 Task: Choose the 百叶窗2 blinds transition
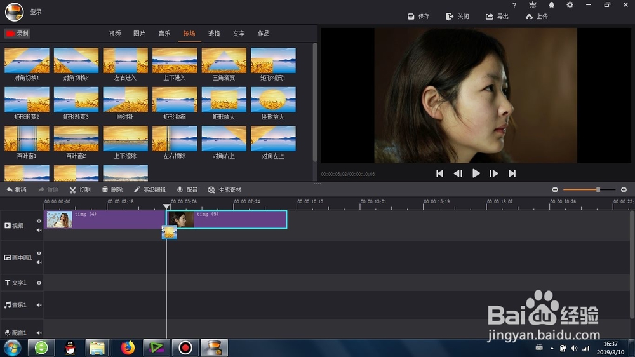76,138
